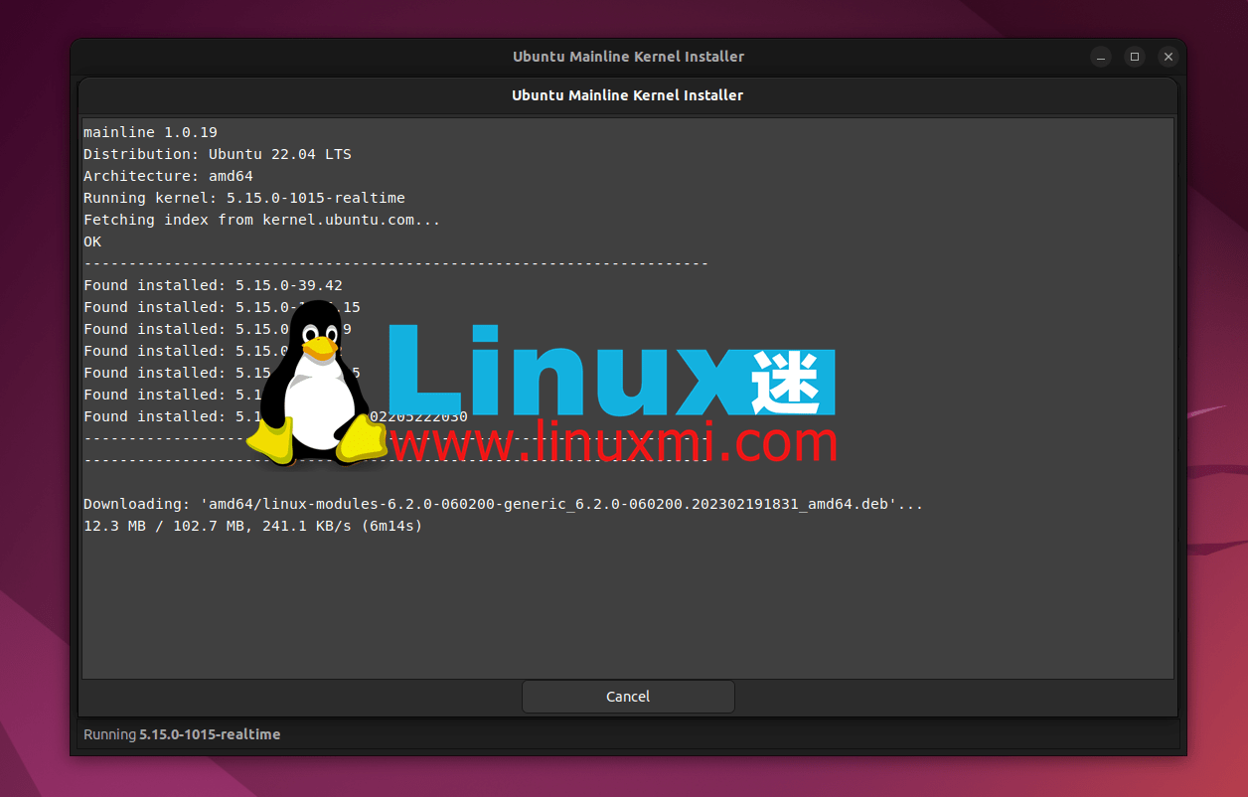
Task: Minimize the kernel installer window
Action: (1100, 57)
